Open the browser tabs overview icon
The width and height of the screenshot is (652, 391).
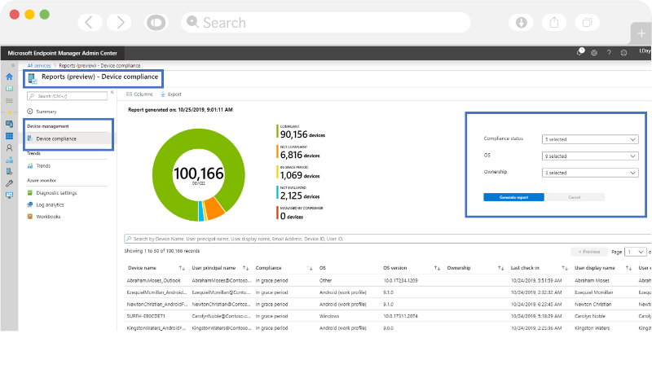587,23
